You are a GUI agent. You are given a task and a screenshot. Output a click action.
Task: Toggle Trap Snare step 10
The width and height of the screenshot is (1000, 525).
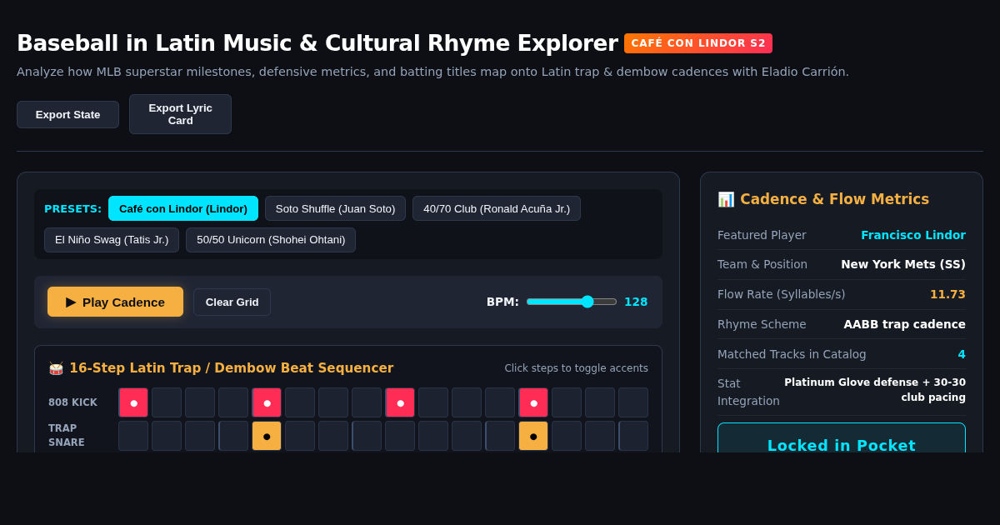tap(433, 436)
